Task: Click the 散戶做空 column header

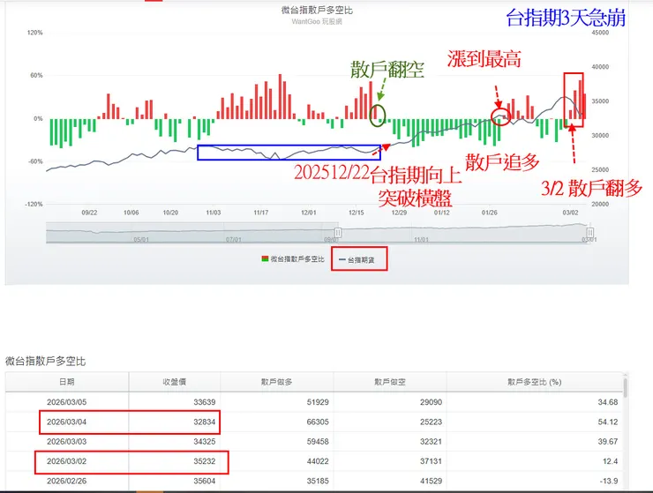Action: click(390, 382)
